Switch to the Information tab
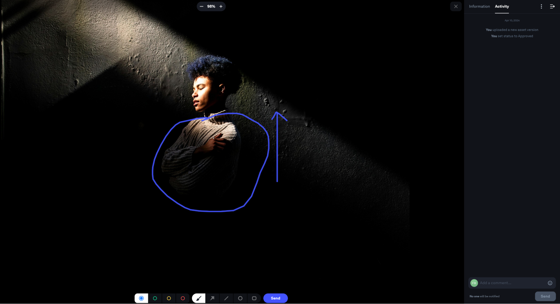The height and width of the screenshot is (304, 560). point(479,6)
